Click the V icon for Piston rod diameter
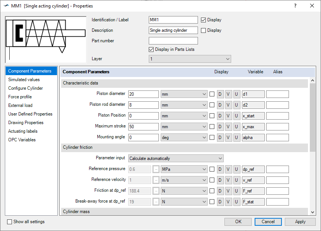Screen dimensions: 321x231 click(x=229, y=105)
